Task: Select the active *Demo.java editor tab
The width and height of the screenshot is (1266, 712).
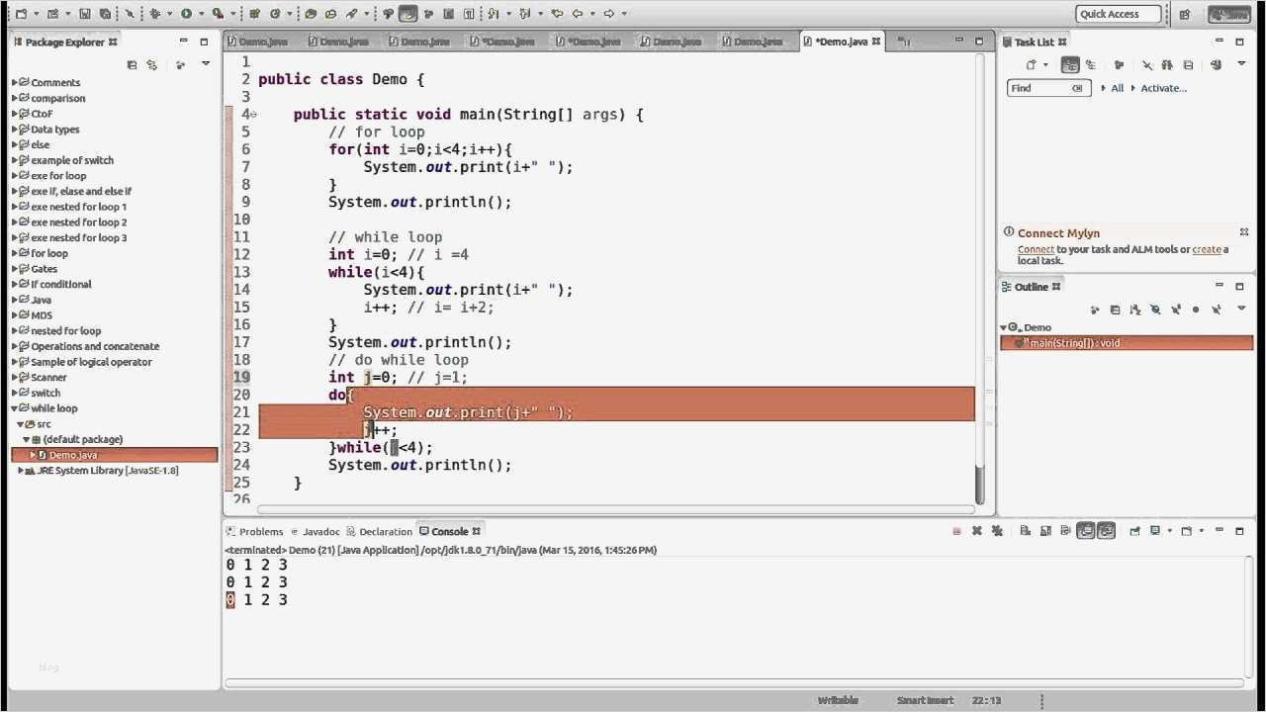Action: coord(841,42)
